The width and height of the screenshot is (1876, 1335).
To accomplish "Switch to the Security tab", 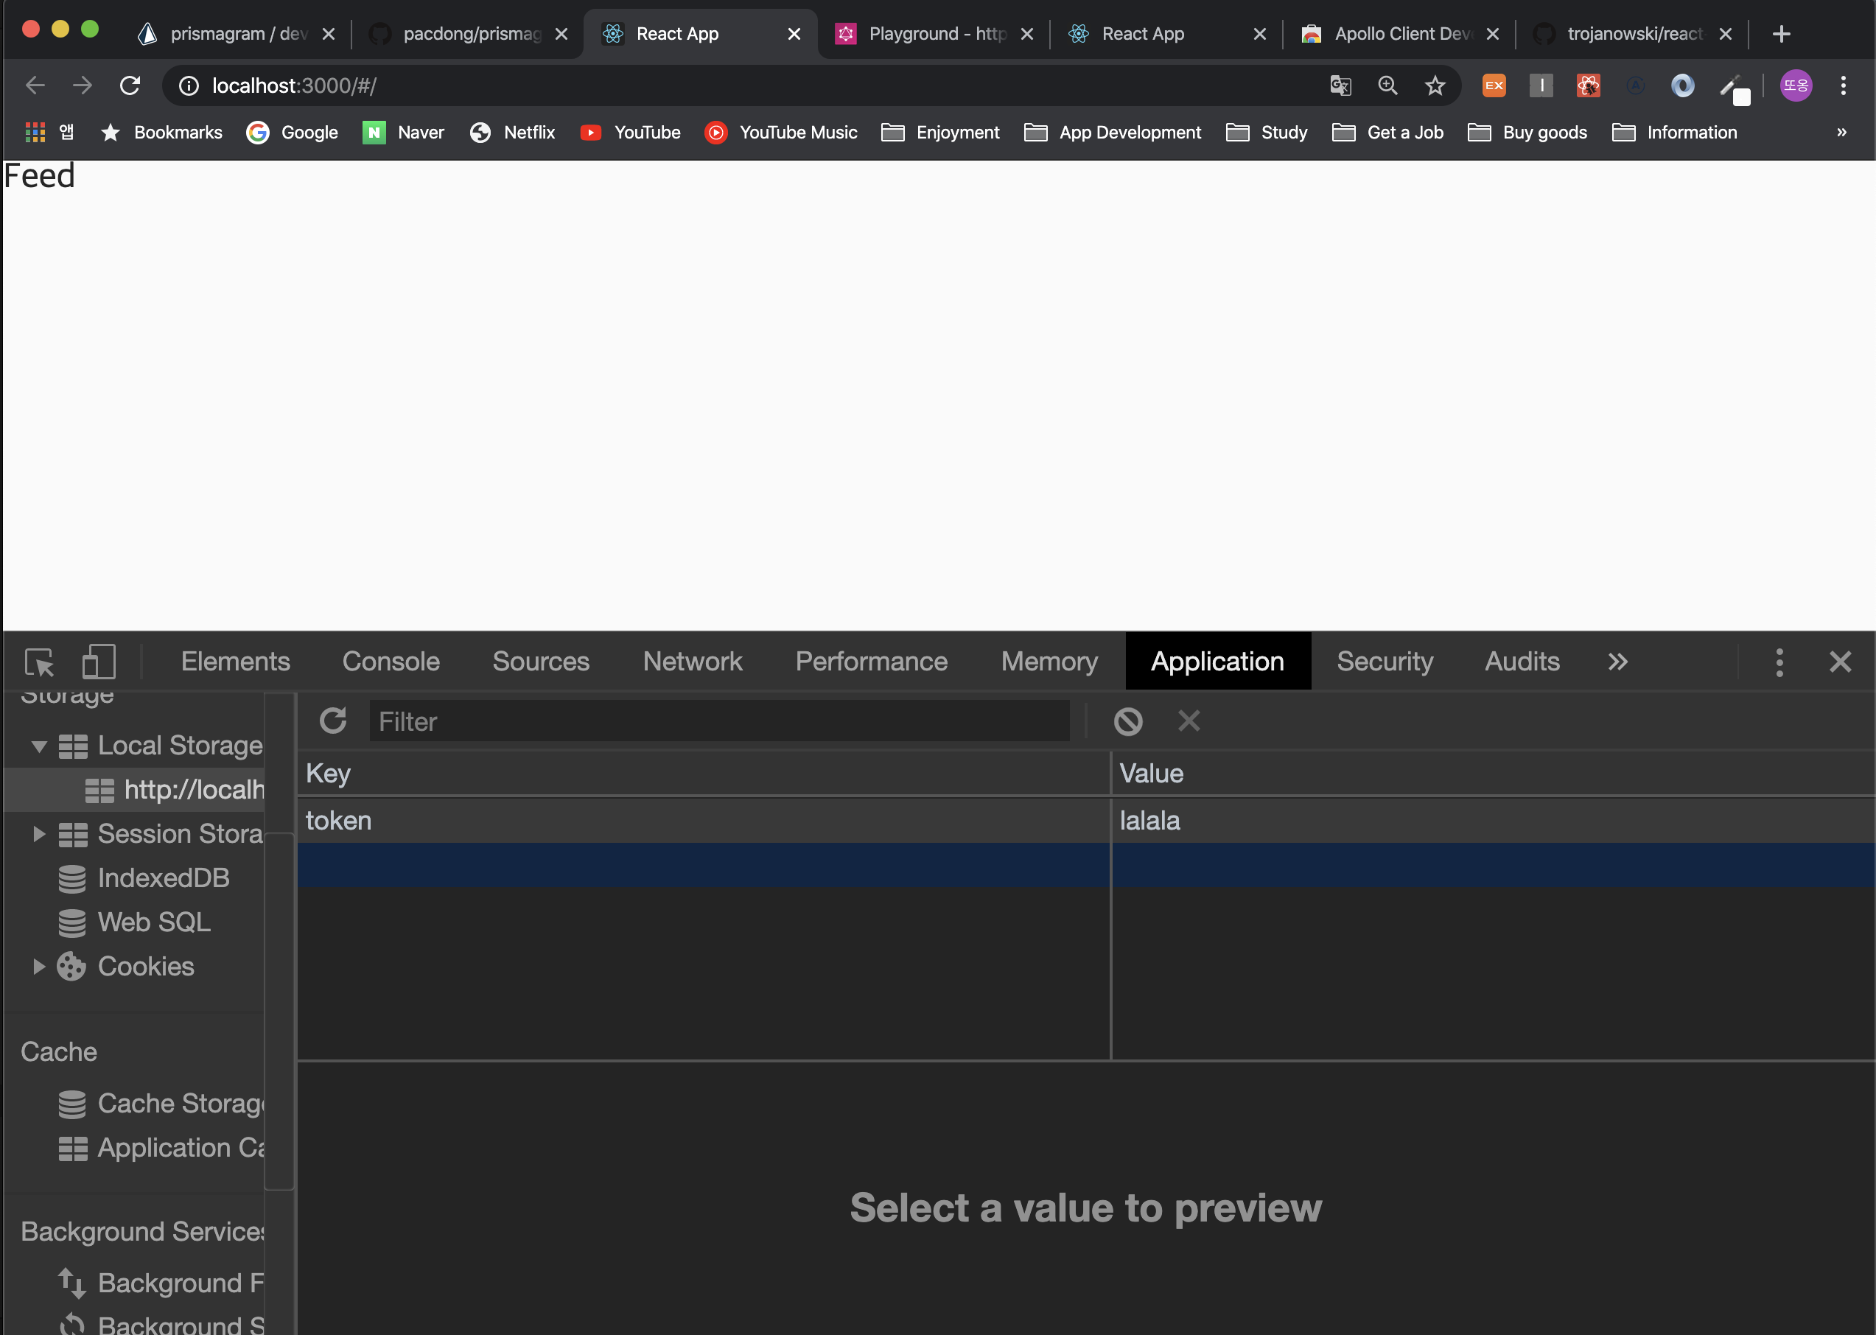I will (1385, 662).
